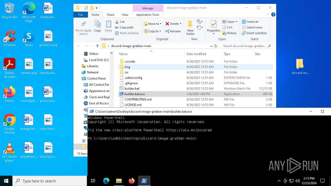
Task: Sort by Type column header
Action: click(238, 54)
